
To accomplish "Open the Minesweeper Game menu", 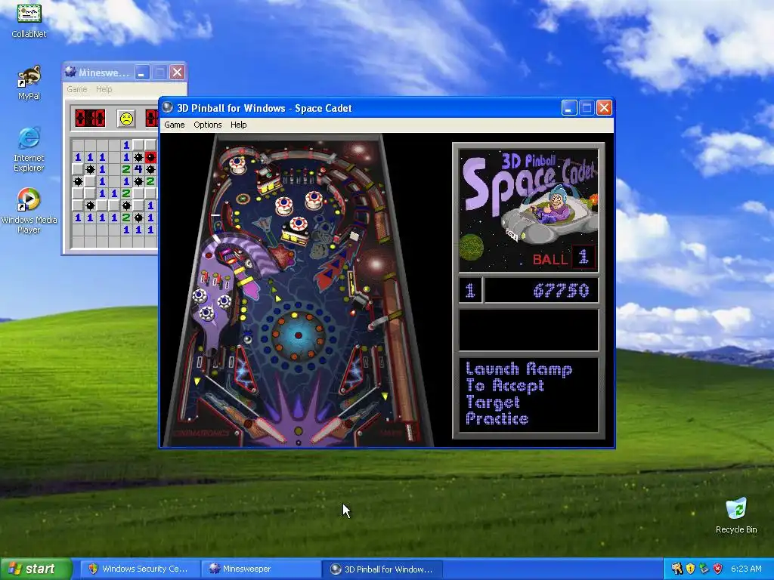I will point(77,89).
